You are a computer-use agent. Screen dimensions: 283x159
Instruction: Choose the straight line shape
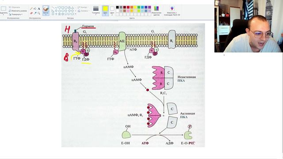click(53, 8)
